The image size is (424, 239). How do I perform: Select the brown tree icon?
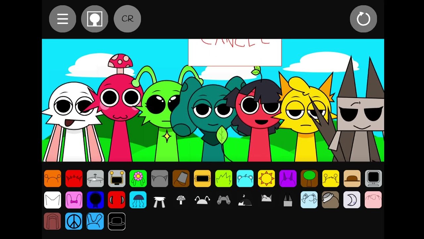coord(309,179)
